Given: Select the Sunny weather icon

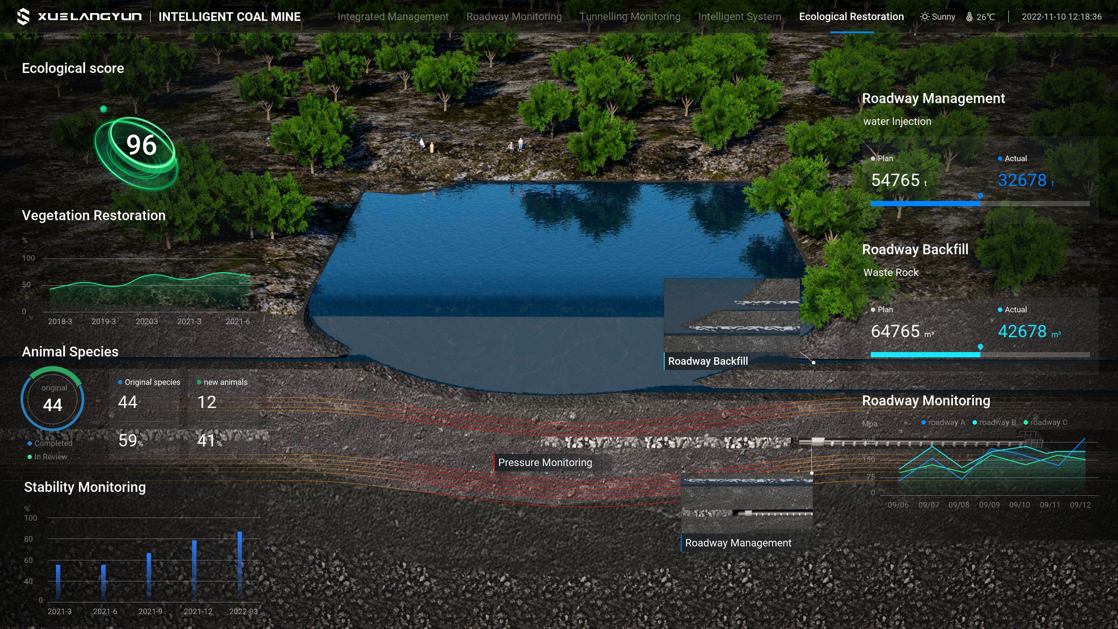Looking at the screenshot, I should 925,17.
